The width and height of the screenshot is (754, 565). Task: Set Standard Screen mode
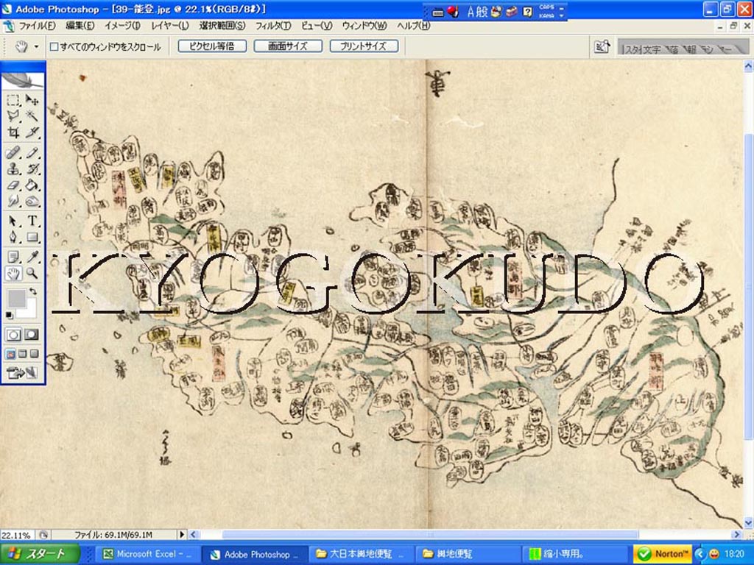pyautogui.click(x=10, y=355)
